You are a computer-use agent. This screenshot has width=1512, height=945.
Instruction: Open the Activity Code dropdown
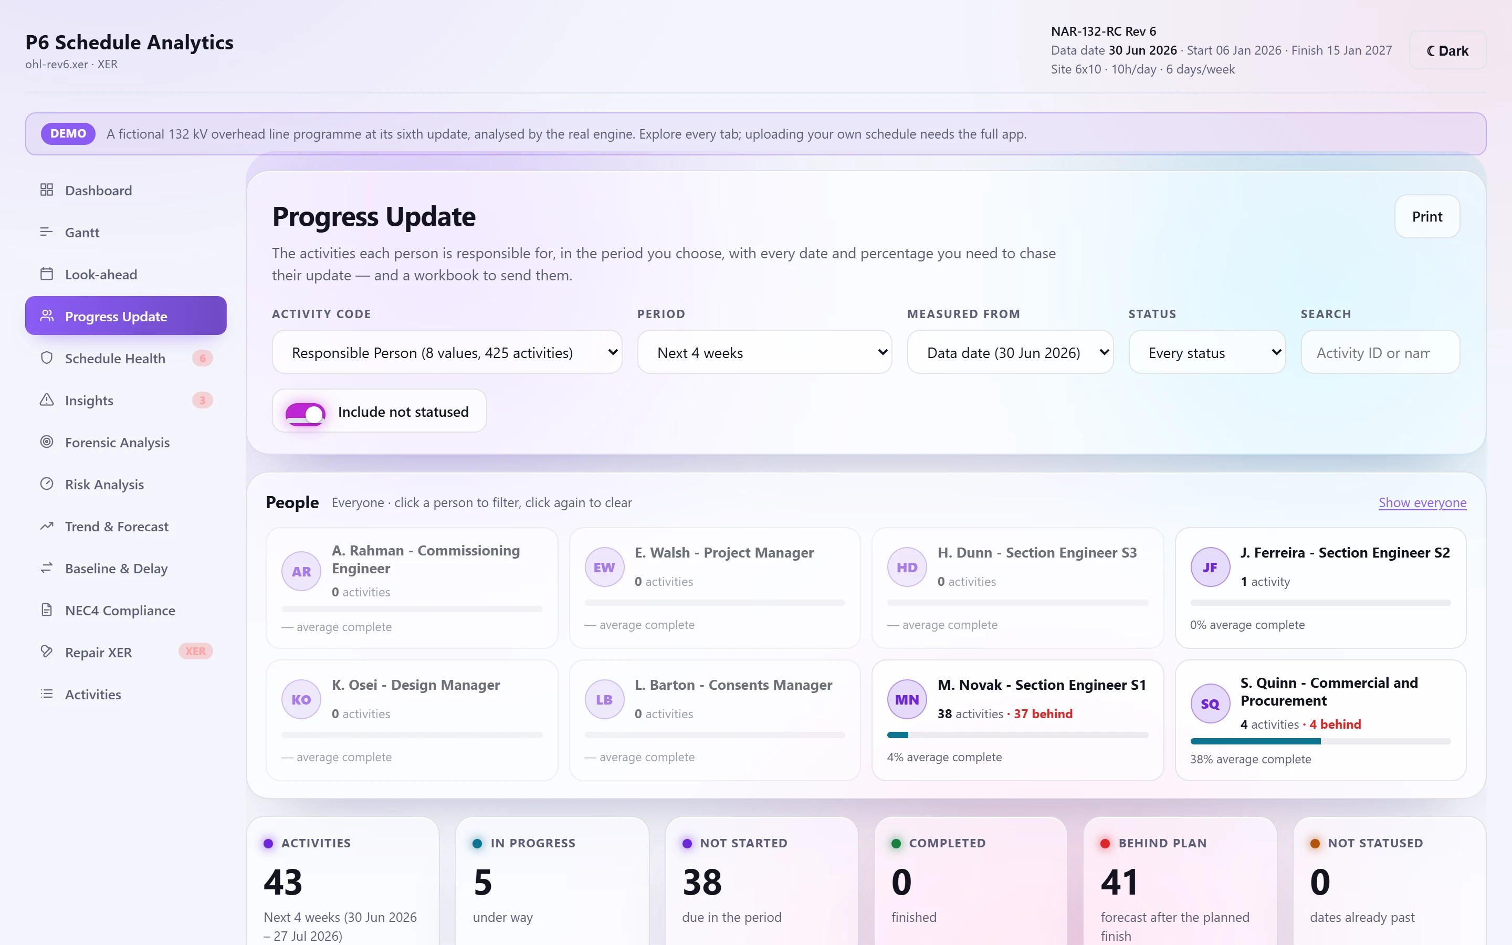click(x=447, y=352)
